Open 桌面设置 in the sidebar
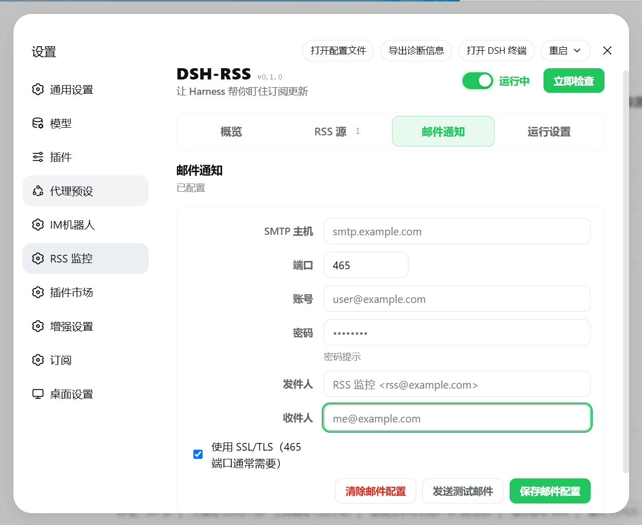The width and height of the screenshot is (642, 525). [x=86, y=394]
